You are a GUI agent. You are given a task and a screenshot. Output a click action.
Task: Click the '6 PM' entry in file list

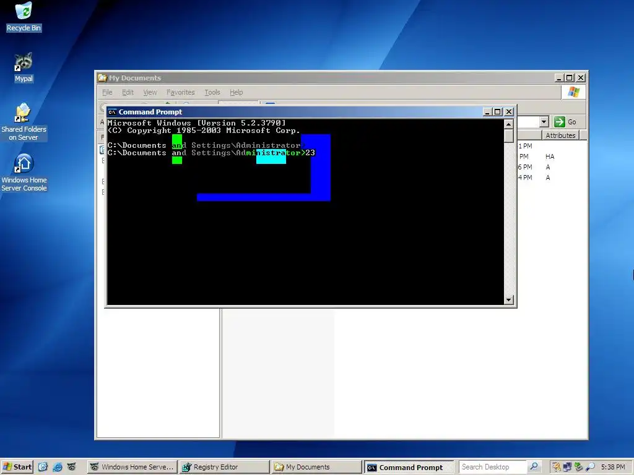[x=525, y=167]
